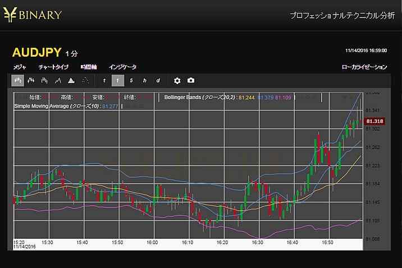Click the 81.223 price axis label
The height and width of the screenshot is (268, 402).
click(x=372, y=165)
